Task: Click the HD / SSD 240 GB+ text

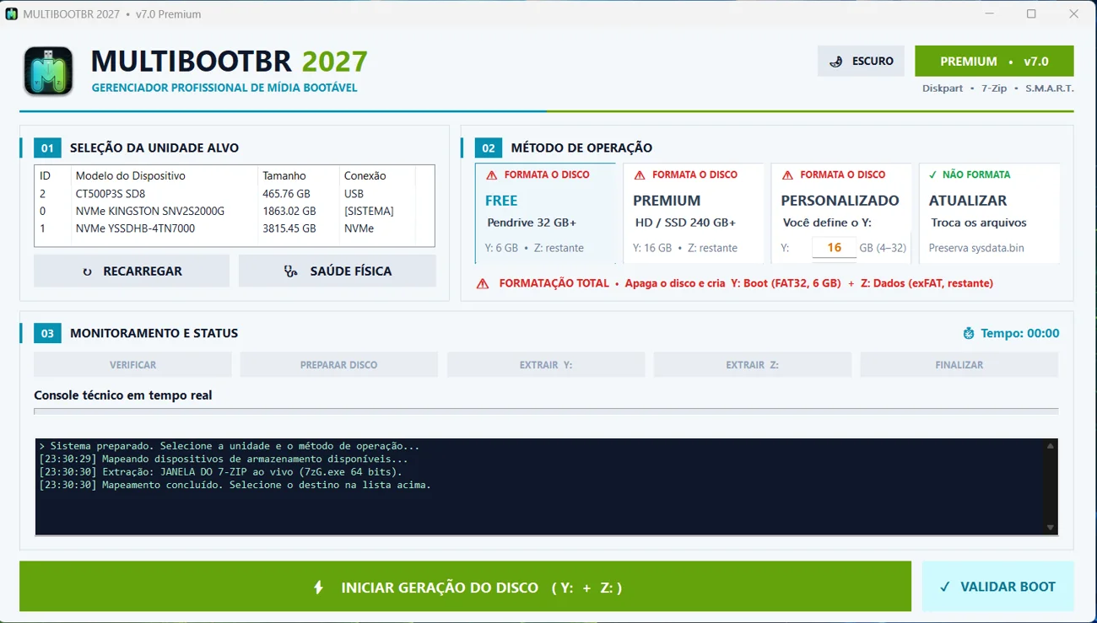Action: click(x=685, y=223)
